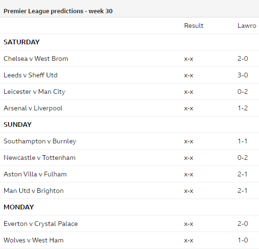Select the Leeds v Sheff Utd row
The image size is (259, 249).
[x=129, y=75]
